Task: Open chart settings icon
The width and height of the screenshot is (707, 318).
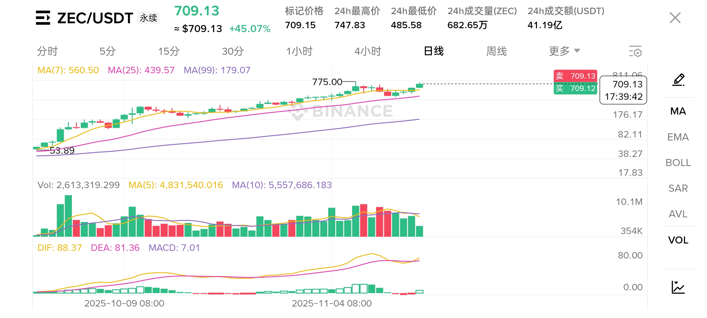Action: click(x=635, y=52)
